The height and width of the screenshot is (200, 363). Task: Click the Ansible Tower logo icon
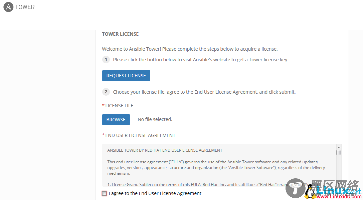[8, 7]
